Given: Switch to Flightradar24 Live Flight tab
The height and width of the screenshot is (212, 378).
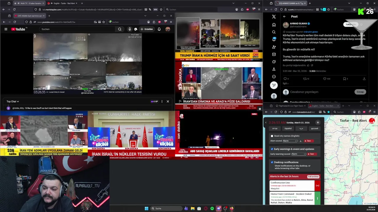Looking at the screenshot, I should click(290, 106).
